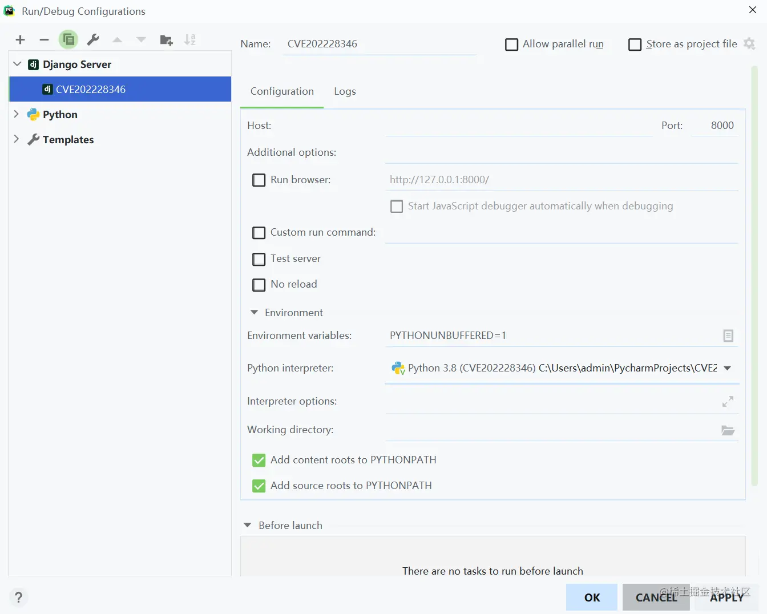
Task: Move configuration up arrow
Action: tap(117, 39)
